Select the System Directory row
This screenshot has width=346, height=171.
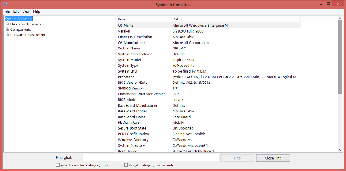tap(209, 146)
